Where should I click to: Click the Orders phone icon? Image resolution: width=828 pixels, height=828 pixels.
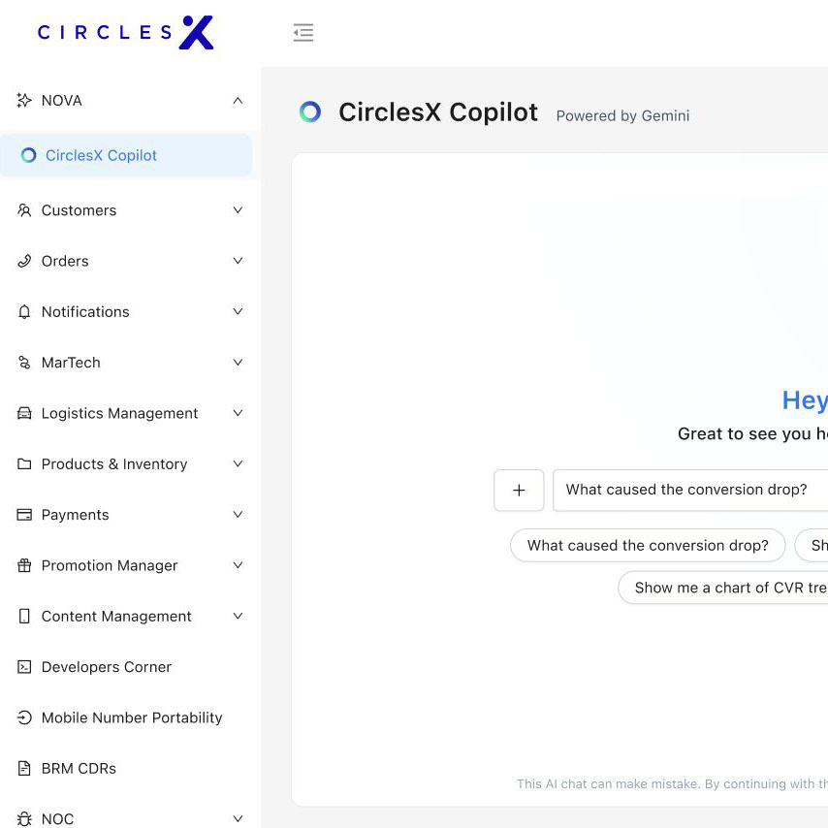(x=24, y=261)
